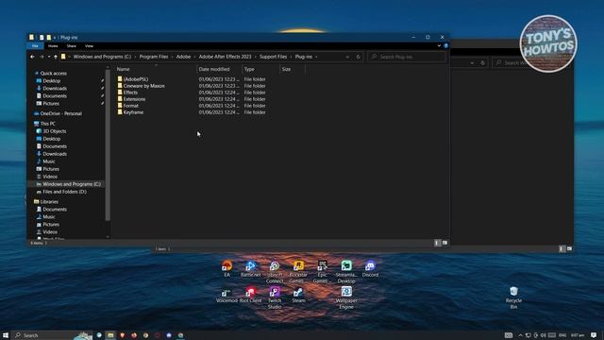Click the Support Files breadcrumb
Viewport: 604px width, 340px height.
tap(273, 57)
